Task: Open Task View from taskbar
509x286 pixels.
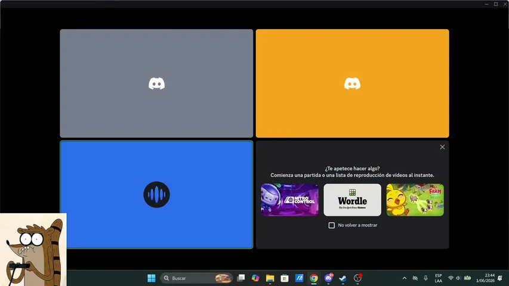Action: [241, 278]
